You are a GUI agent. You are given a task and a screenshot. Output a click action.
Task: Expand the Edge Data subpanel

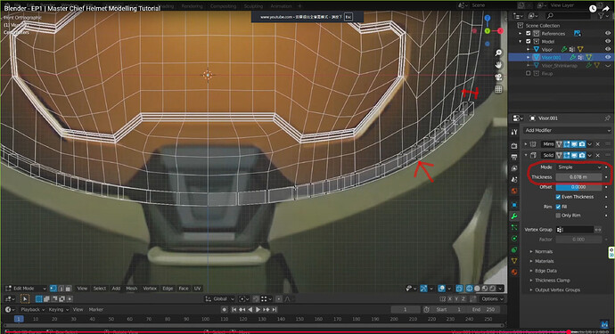click(x=545, y=271)
